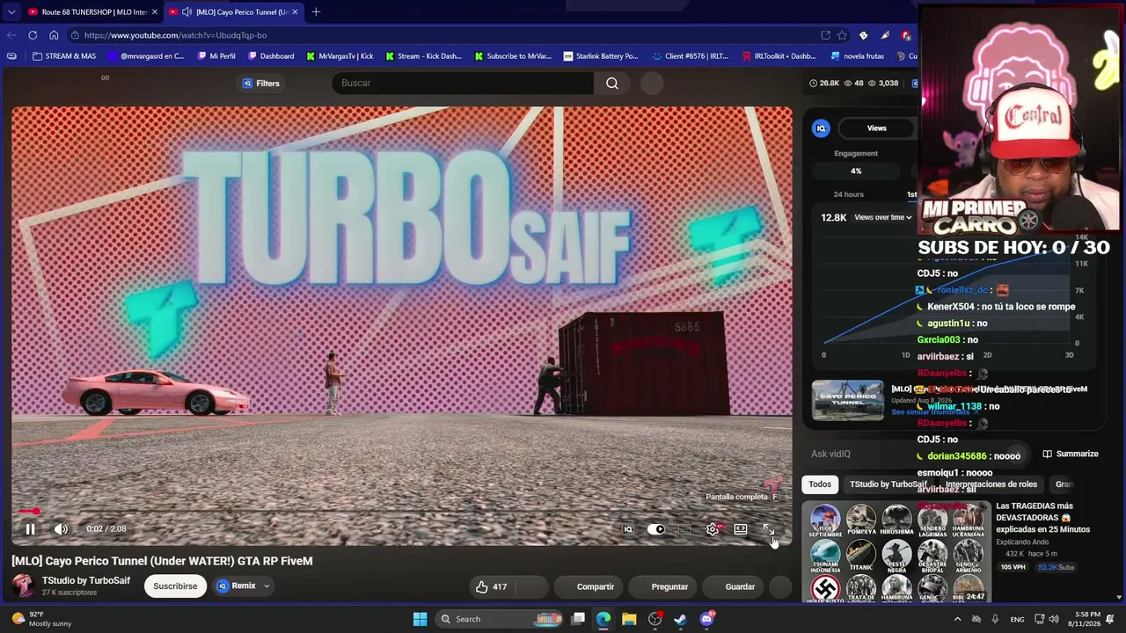
Task: Open the IRLToolkit Dashboard bookmark
Action: [779, 56]
